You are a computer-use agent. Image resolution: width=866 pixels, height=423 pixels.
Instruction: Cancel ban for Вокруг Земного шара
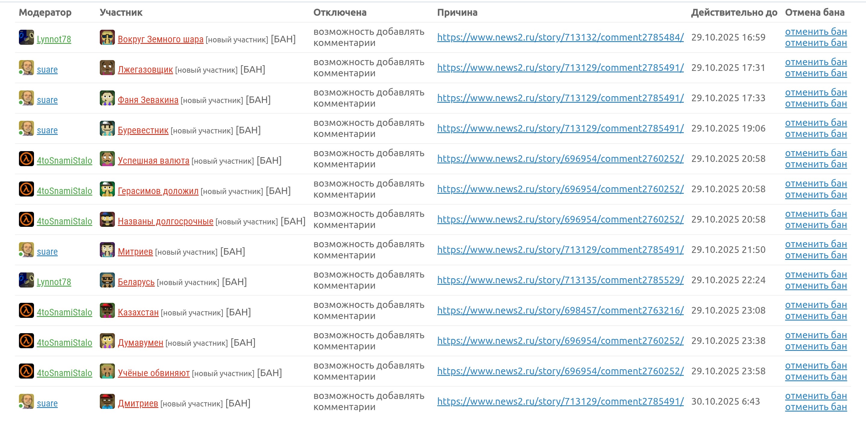click(x=815, y=32)
